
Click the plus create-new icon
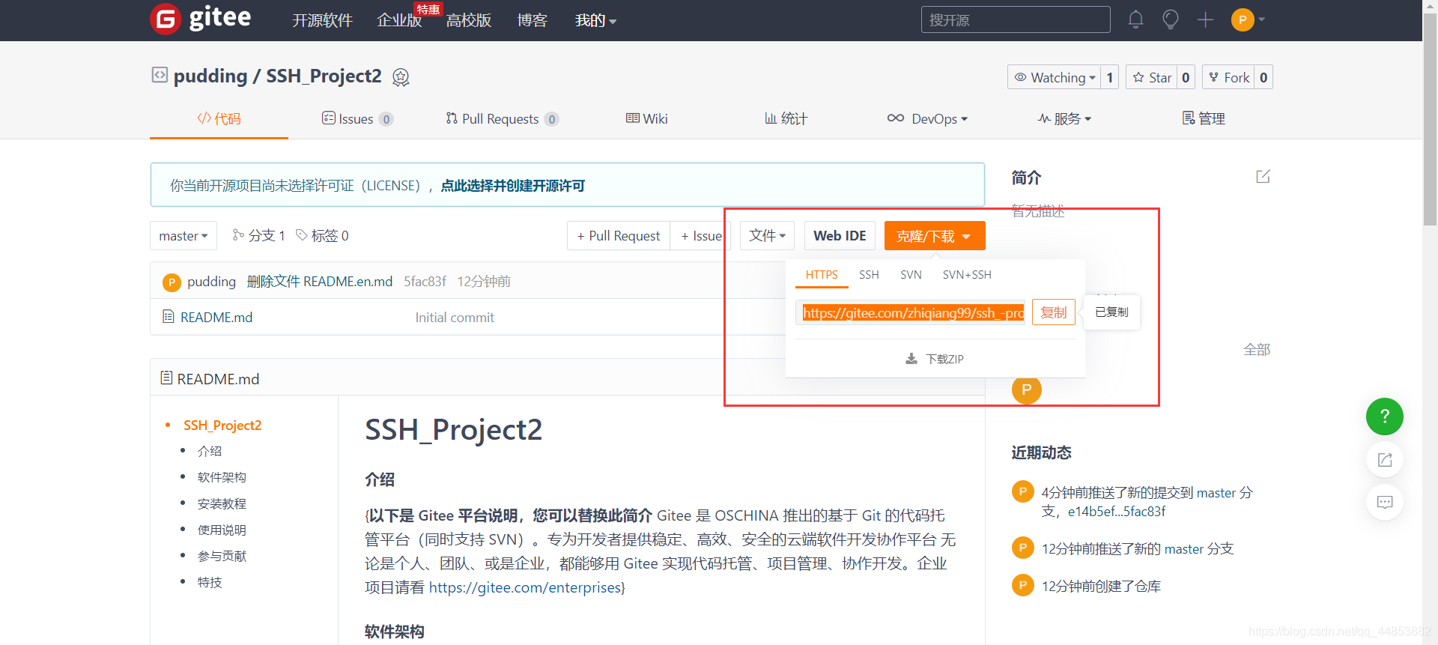(1205, 19)
